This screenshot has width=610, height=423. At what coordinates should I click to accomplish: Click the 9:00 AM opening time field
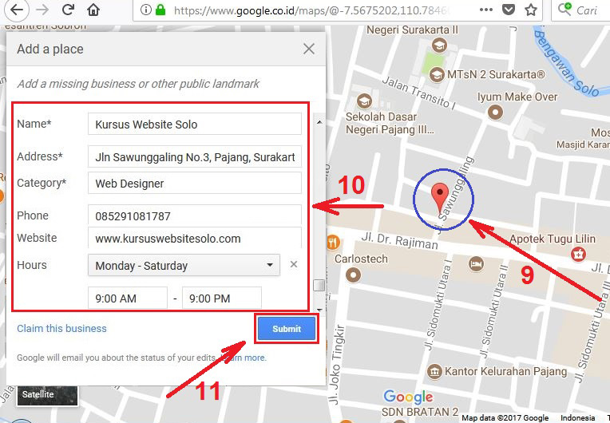(128, 298)
